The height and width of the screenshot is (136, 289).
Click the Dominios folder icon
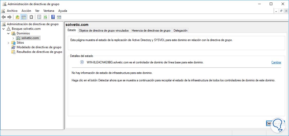point(13,33)
